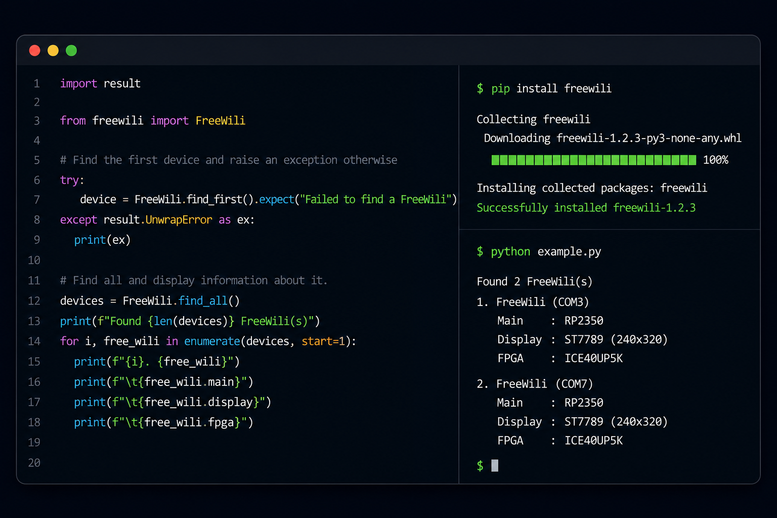Click 'ST7789 (240x320)' under the COM3 device
Screen dimensions: 777x518
pyautogui.click(x=616, y=340)
